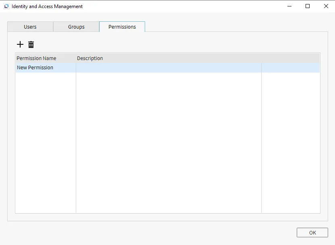Click the trash icon to delete permission
Image resolution: width=335 pixels, height=245 pixels.
coord(31,44)
